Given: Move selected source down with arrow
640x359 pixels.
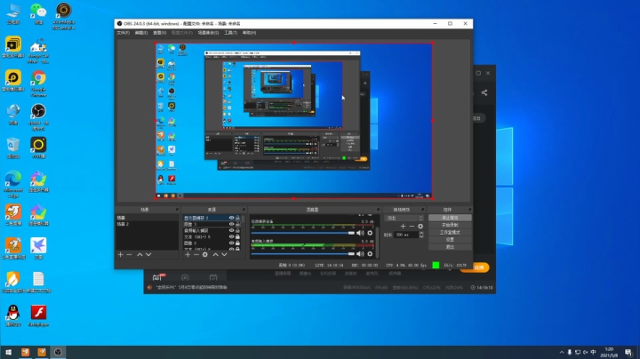Looking at the screenshot, I should tap(224, 254).
